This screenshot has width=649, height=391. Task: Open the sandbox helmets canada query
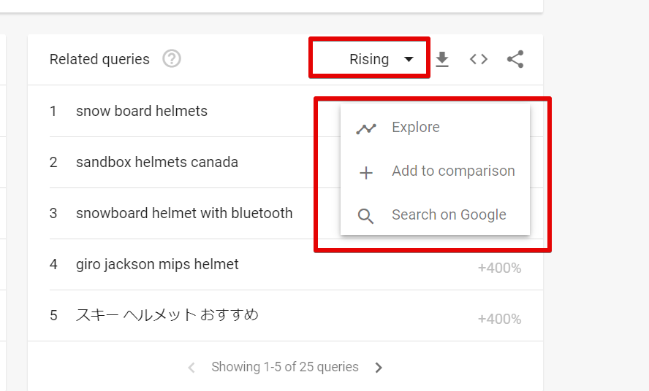coord(157,162)
